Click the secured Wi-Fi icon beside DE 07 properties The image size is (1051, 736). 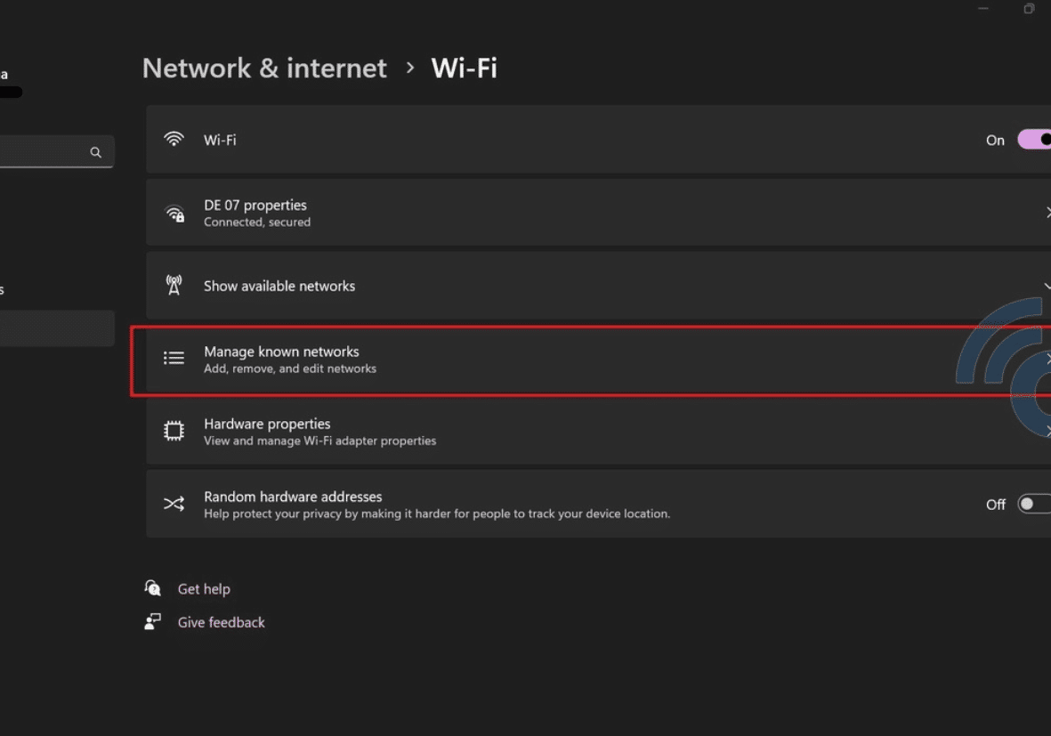174,214
